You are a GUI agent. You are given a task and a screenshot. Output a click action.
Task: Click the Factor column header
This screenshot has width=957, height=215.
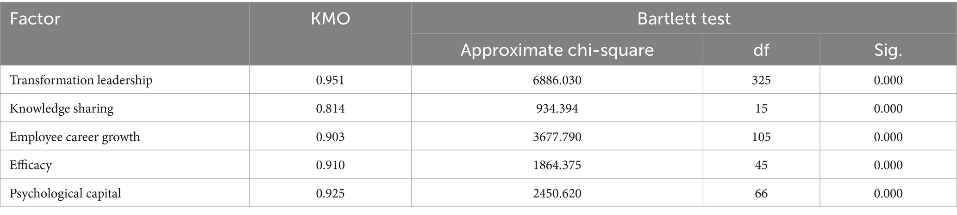coord(35,19)
